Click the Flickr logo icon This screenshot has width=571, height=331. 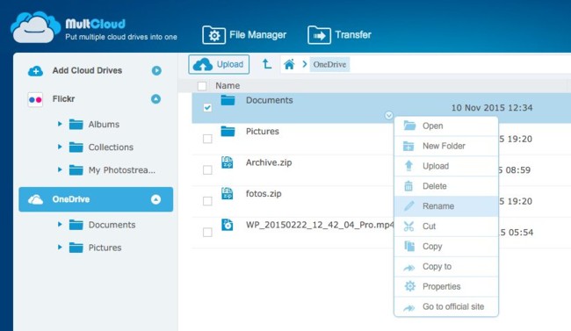click(x=35, y=99)
